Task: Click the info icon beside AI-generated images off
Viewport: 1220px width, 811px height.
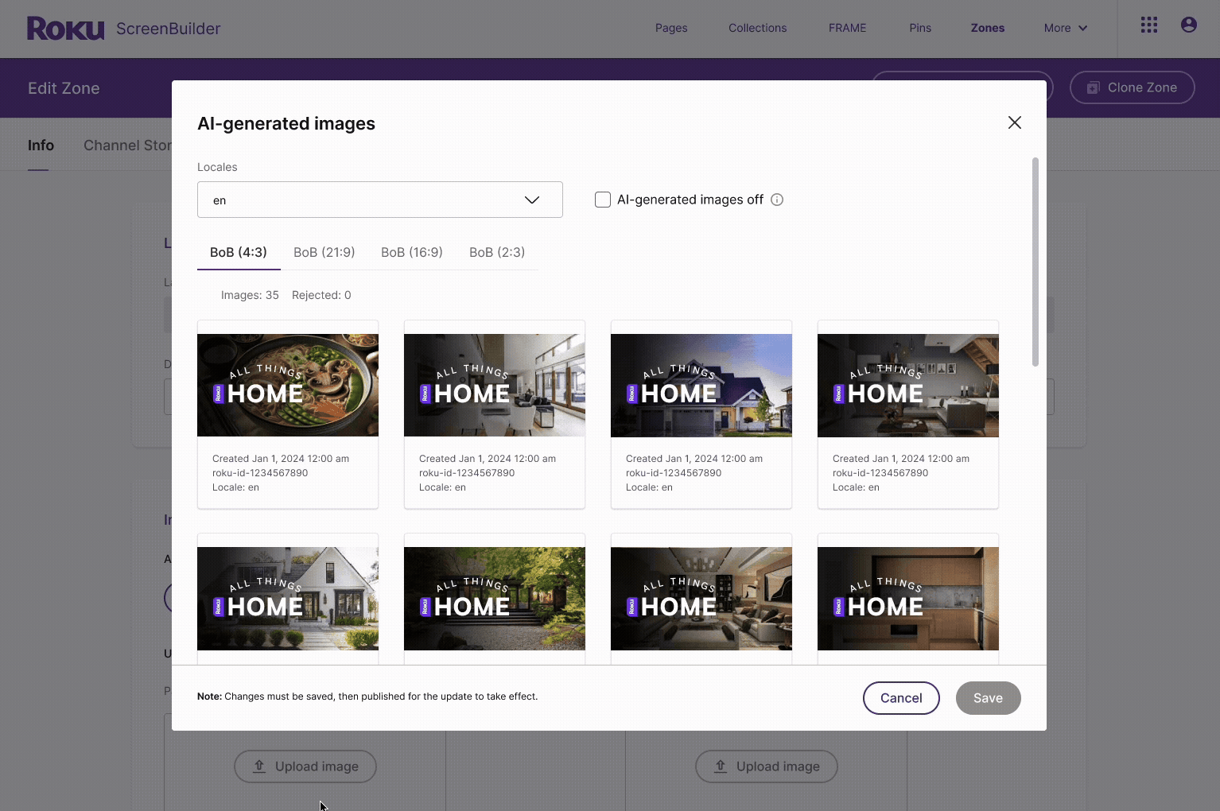Action: coord(777,200)
